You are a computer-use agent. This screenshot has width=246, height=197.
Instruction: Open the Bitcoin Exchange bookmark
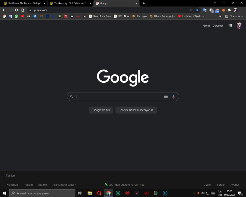162,16
